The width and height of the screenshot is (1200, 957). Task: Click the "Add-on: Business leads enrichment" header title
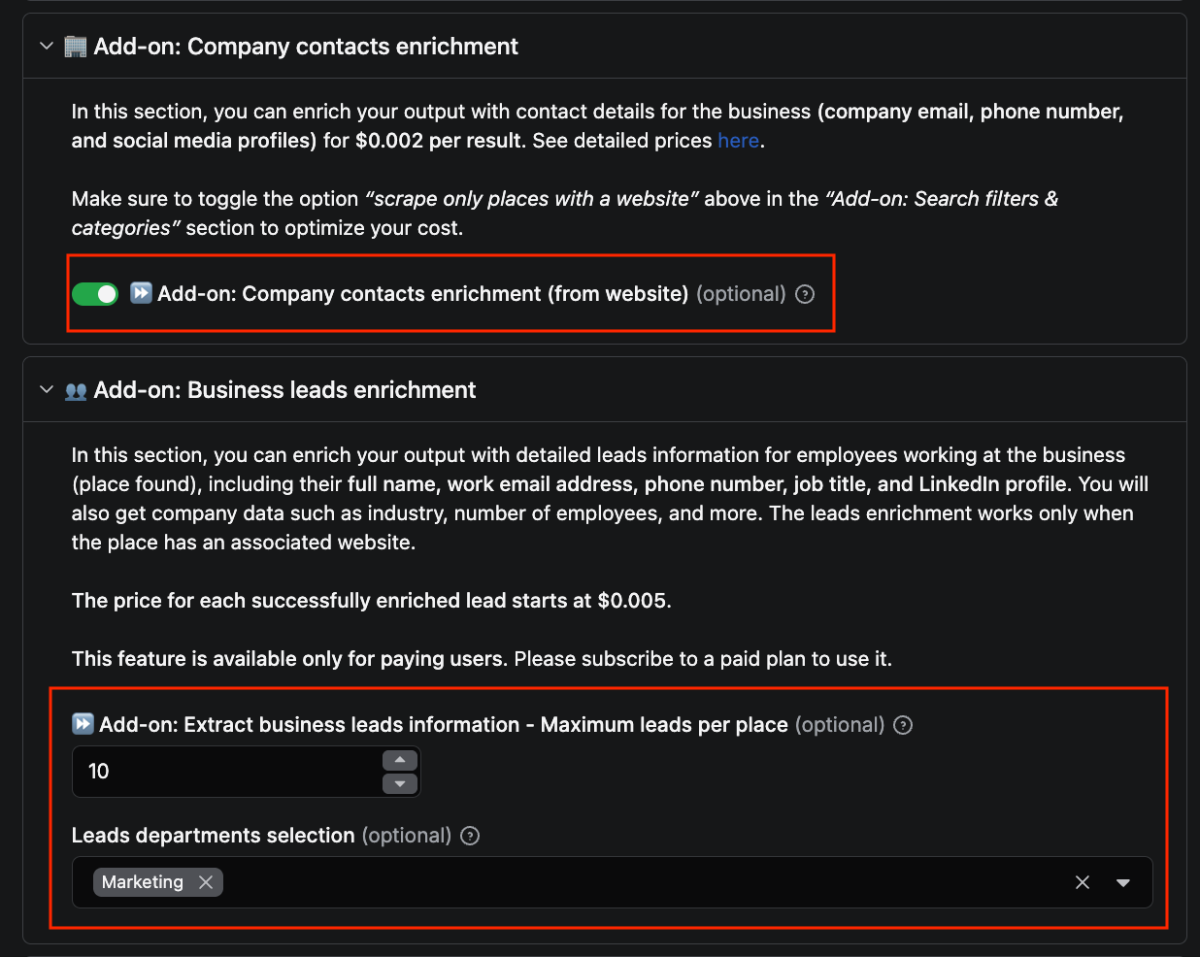click(x=284, y=390)
